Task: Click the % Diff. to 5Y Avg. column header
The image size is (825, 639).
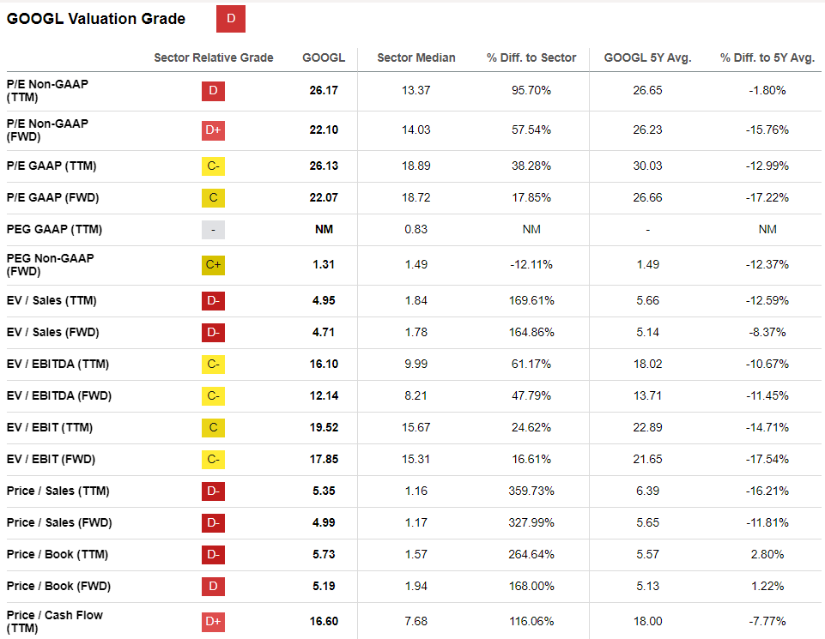Action: click(x=767, y=58)
